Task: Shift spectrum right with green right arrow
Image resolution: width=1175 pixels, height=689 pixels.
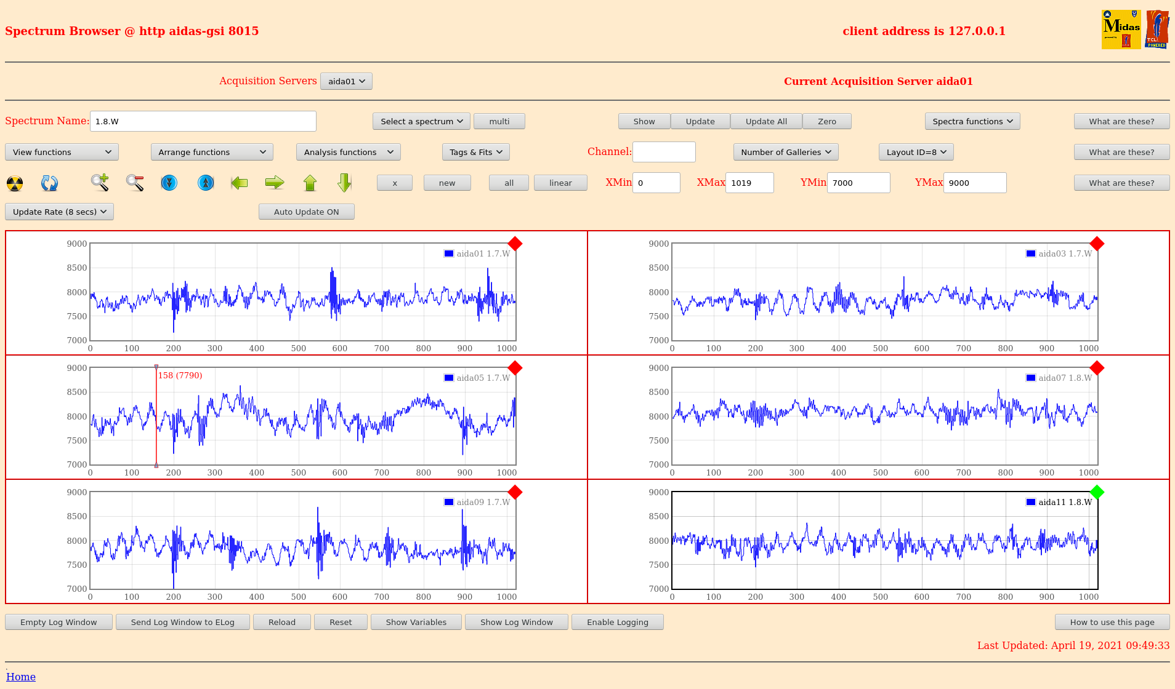Action: [275, 183]
